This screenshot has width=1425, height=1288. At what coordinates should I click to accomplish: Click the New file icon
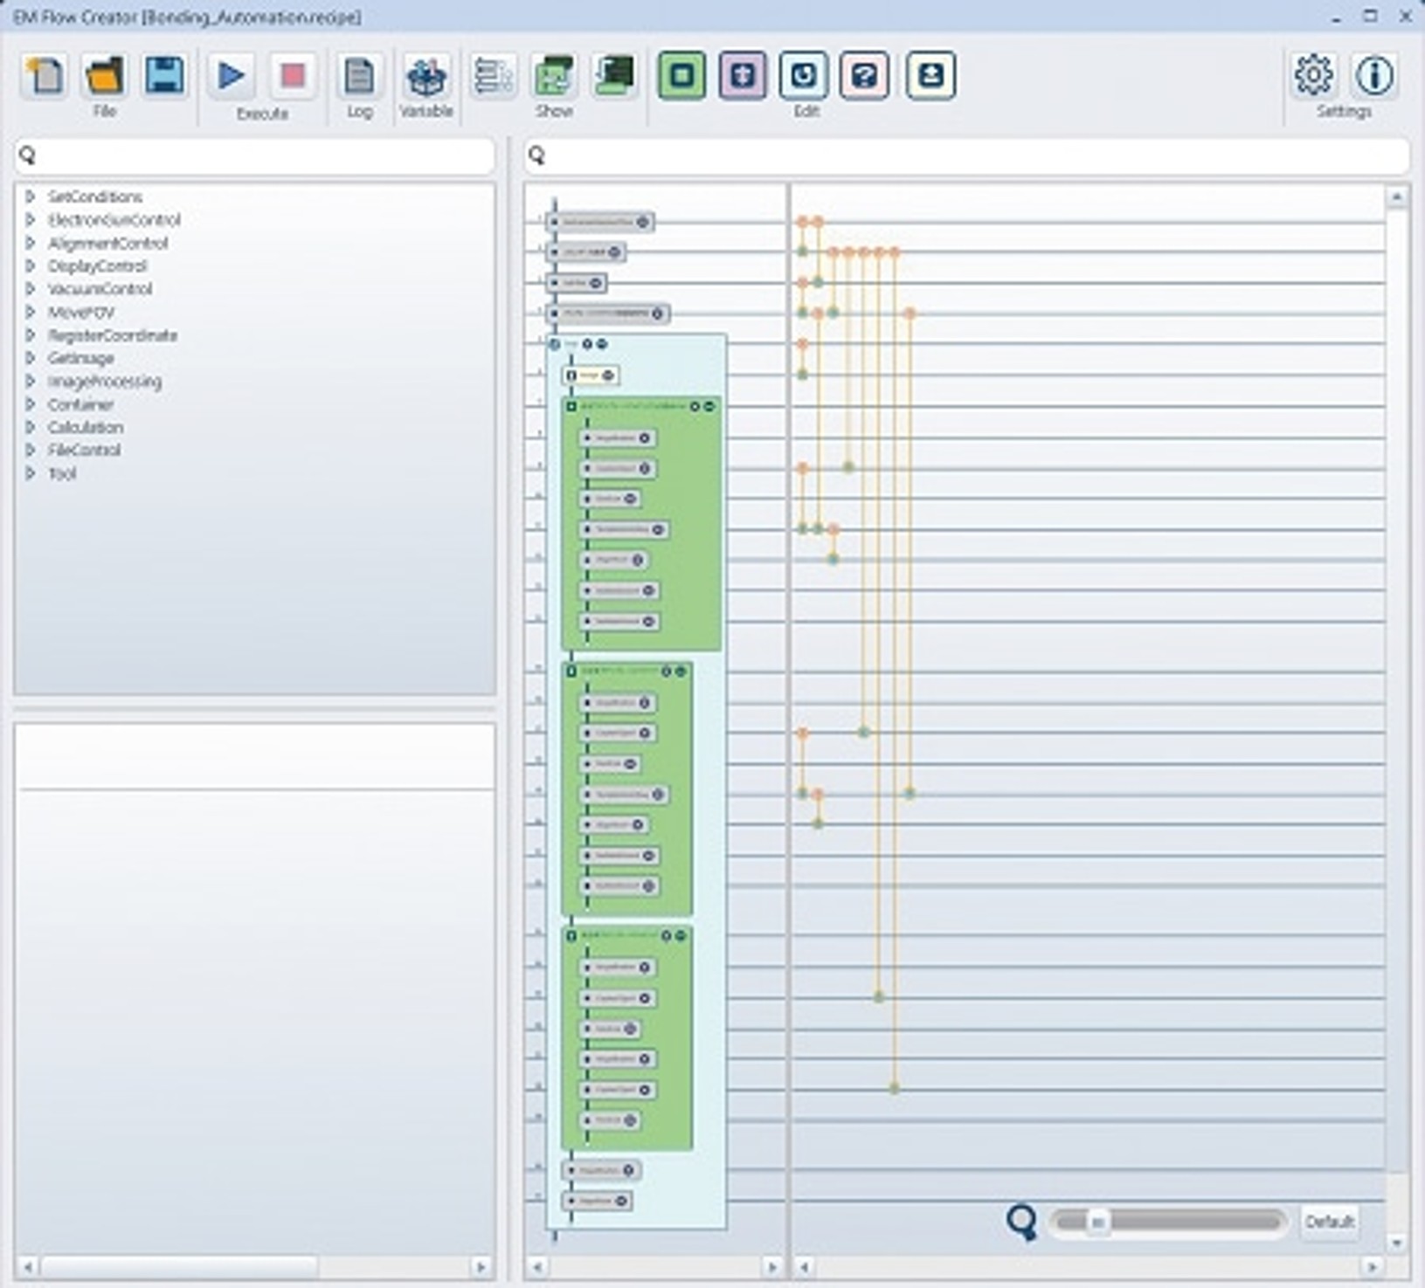coord(44,76)
